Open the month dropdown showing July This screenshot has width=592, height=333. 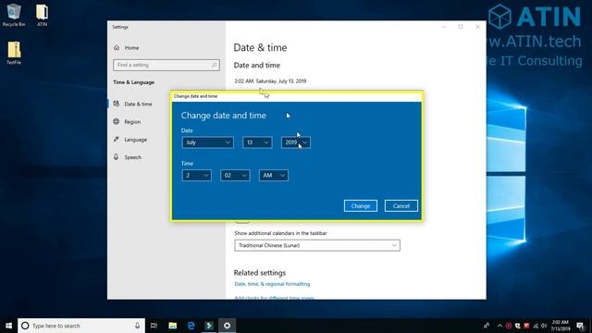point(207,142)
